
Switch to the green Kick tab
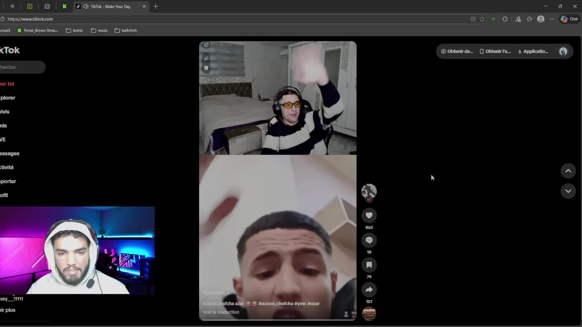point(65,6)
